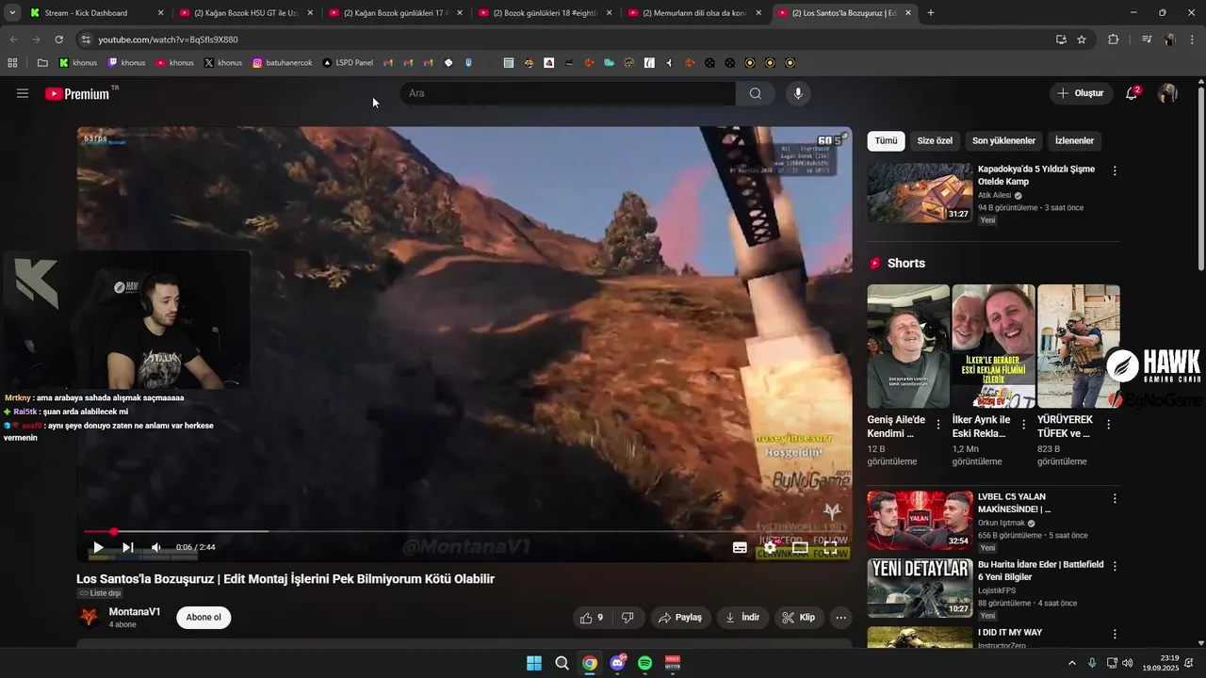
Task: Select the Tümü filter chip
Action: click(x=887, y=141)
